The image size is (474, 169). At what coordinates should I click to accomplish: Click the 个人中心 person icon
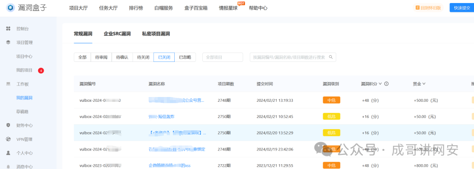8,153
